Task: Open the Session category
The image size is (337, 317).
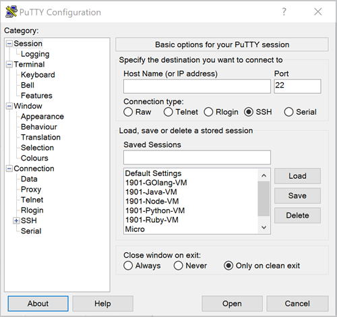Action: coord(28,44)
